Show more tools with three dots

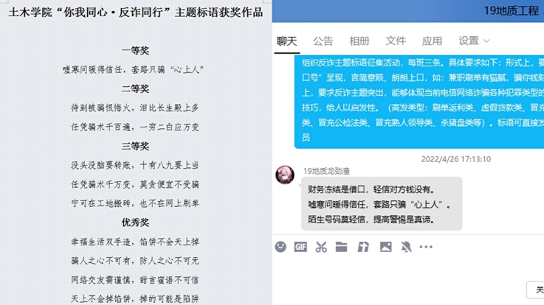(426, 247)
